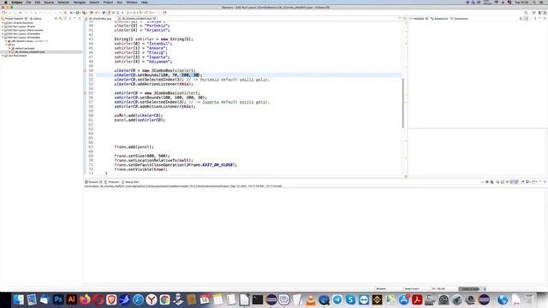Click the warning marker beside line 55
The image size is (548, 308).
pyautogui.click(x=85, y=93)
